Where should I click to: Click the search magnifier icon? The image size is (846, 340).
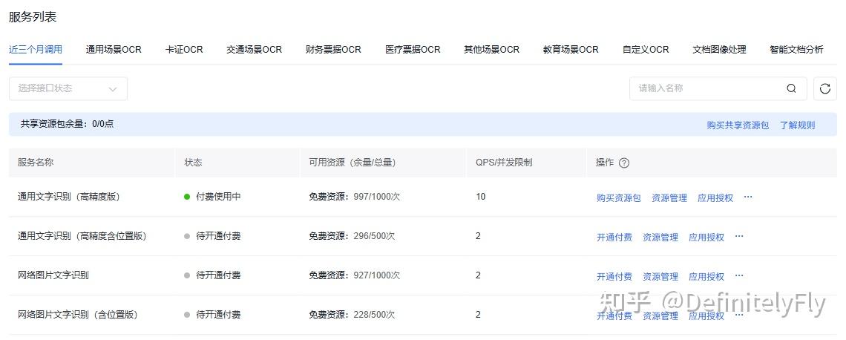point(791,88)
